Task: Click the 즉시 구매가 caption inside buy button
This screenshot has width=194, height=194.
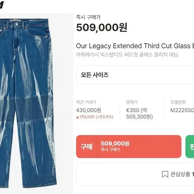Action: [110, 150]
